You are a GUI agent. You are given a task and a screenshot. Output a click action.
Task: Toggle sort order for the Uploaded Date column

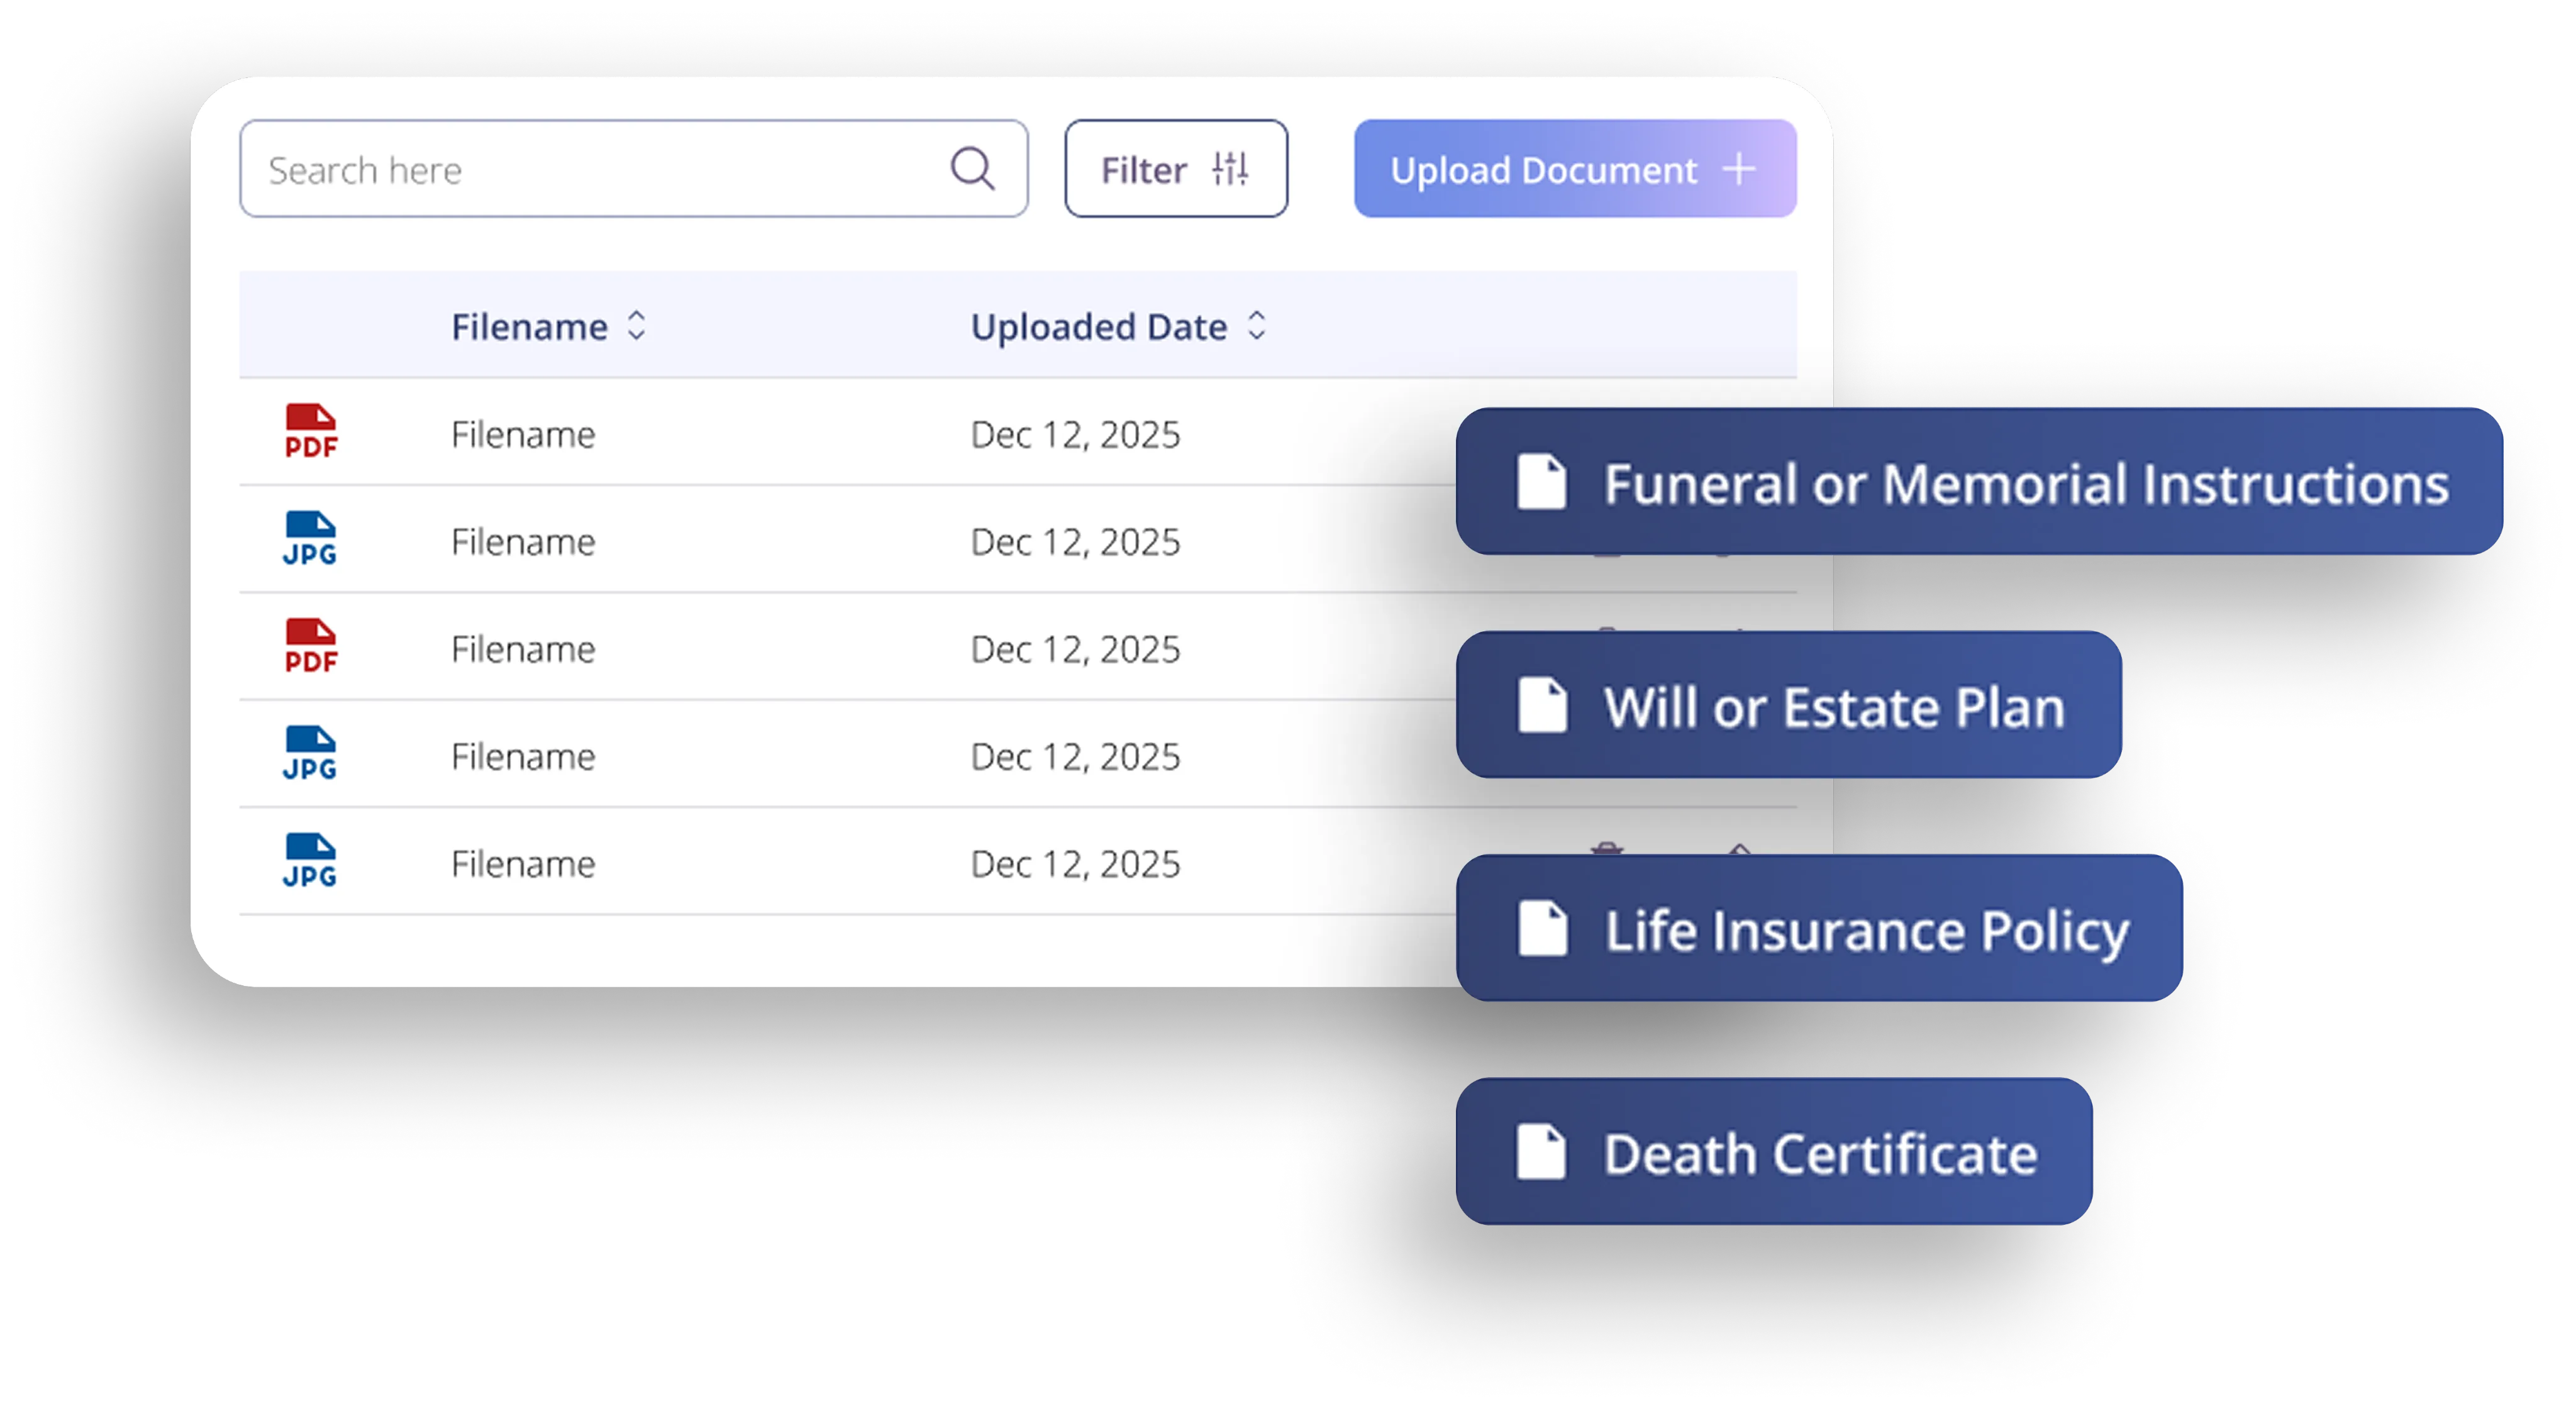click(1258, 325)
